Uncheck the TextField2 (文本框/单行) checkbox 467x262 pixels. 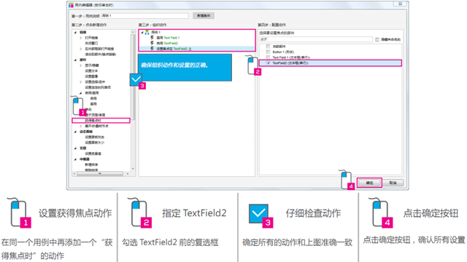pyautogui.click(x=269, y=63)
